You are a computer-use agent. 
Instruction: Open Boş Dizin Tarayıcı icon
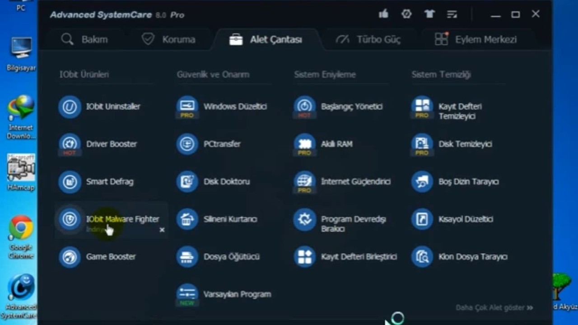(422, 182)
